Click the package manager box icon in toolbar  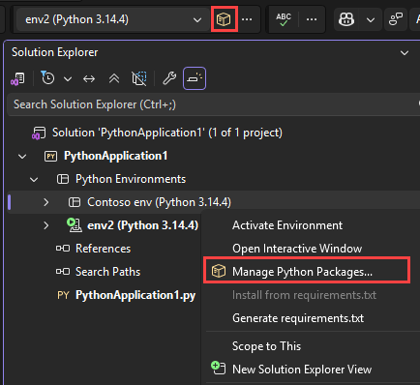pyautogui.click(x=224, y=19)
